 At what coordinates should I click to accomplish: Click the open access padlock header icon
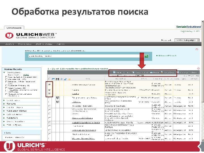click(x=65, y=79)
